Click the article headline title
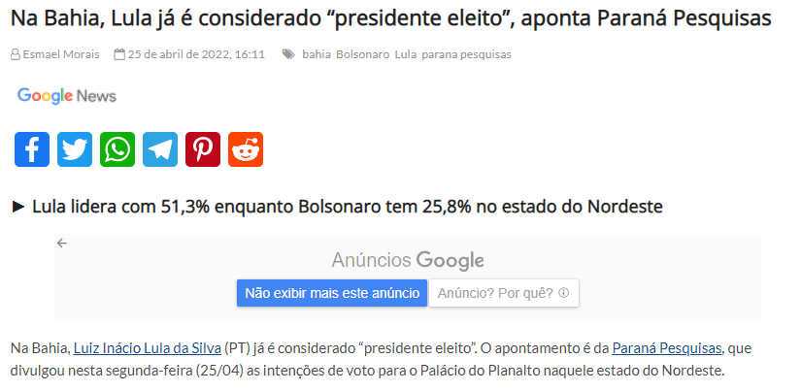 (391, 18)
